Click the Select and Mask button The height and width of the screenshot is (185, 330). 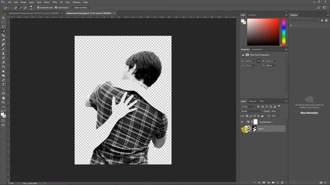coord(81,8)
